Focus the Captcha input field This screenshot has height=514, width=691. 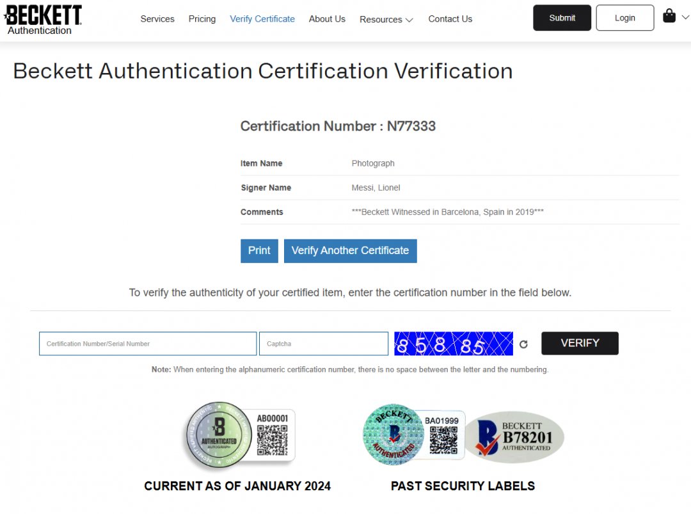click(x=324, y=343)
